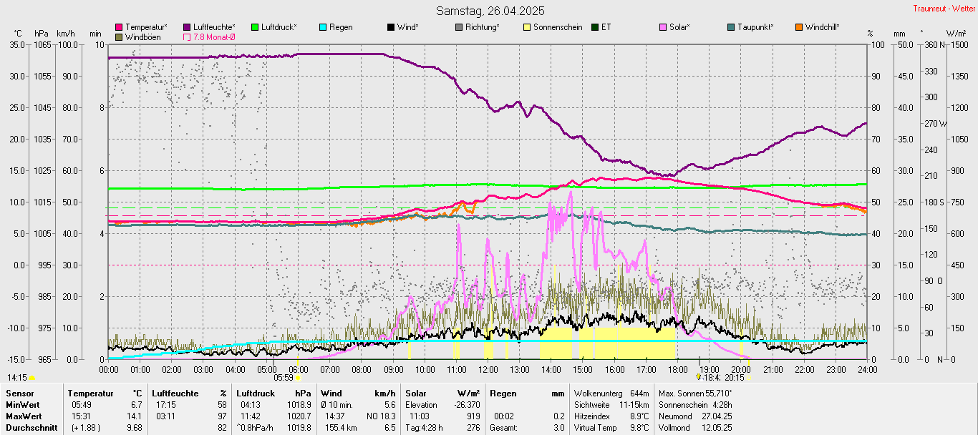This screenshot has width=978, height=435.
Task: Select the Luftfeuchte* legend label
Action: pos(214,27)
